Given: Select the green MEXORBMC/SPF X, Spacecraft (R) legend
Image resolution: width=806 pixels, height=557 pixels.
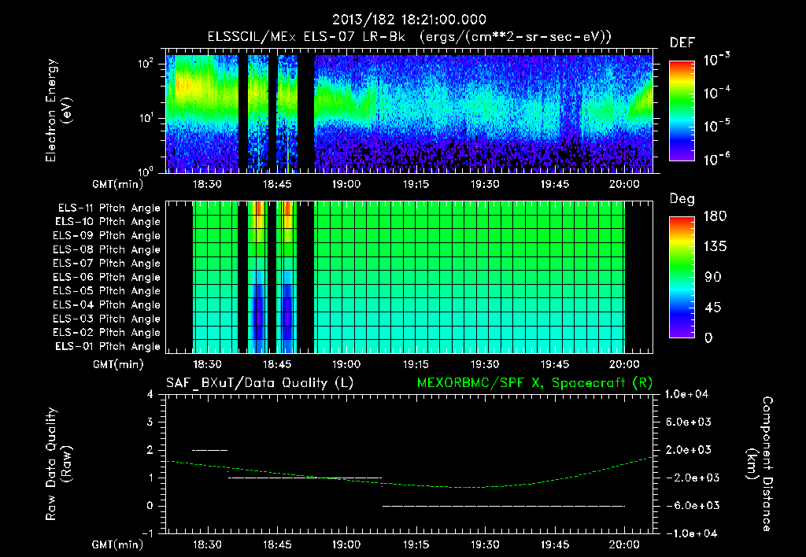Looking at the screenshot, I should (x=534, y=383).
